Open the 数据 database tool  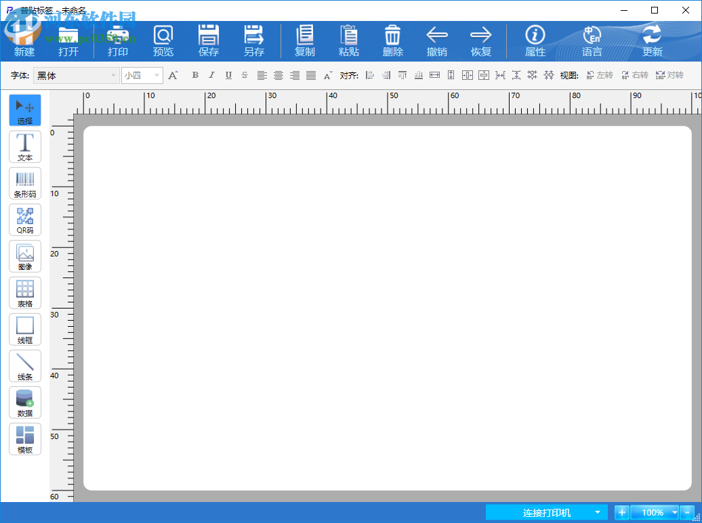25,403
